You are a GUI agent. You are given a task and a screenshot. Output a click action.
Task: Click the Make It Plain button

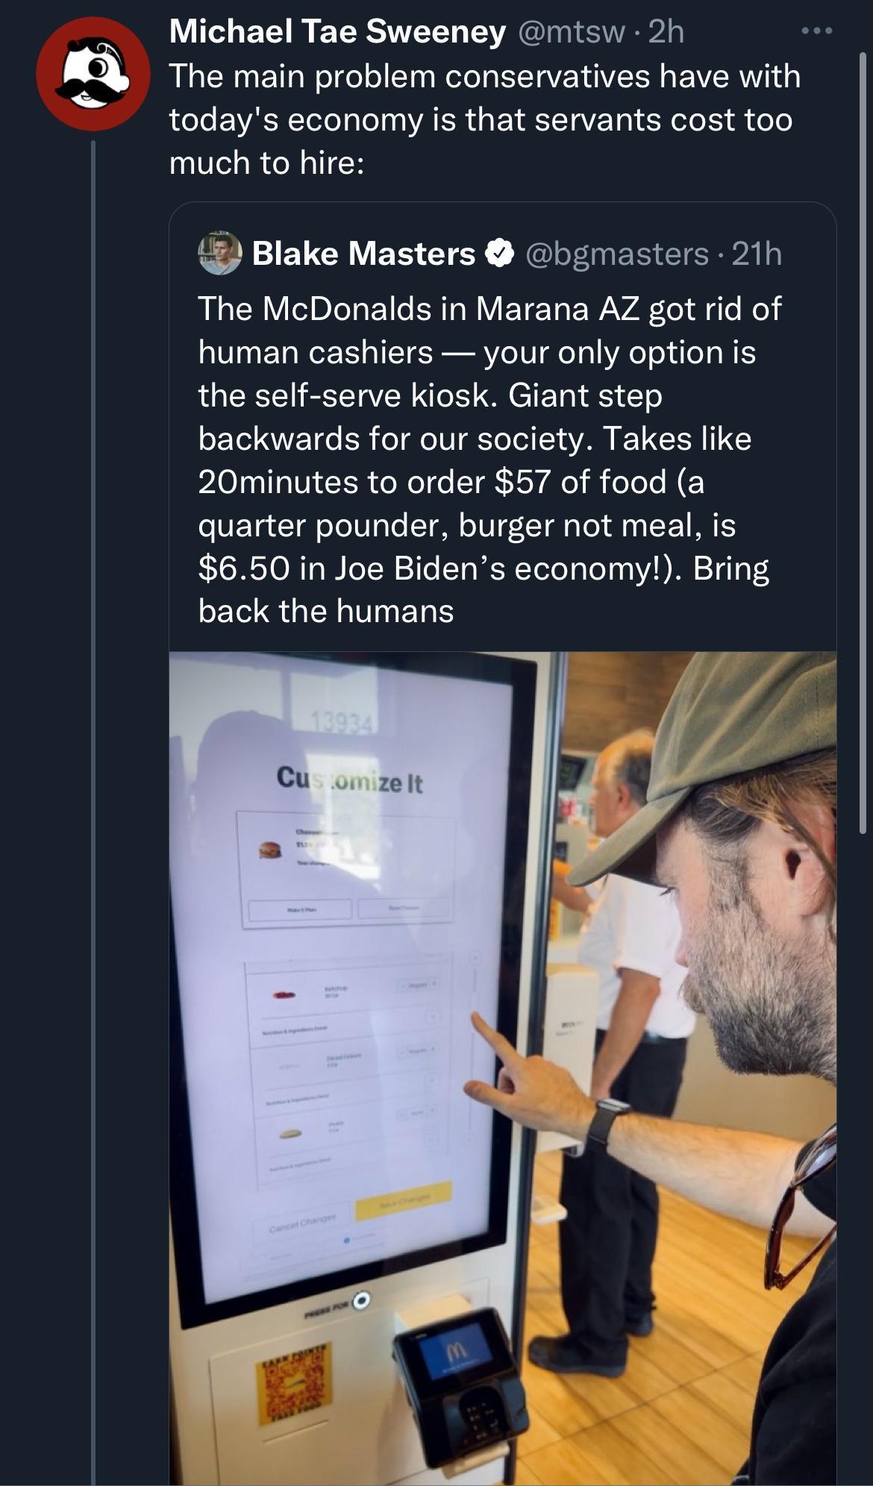[x=301, y=909]
